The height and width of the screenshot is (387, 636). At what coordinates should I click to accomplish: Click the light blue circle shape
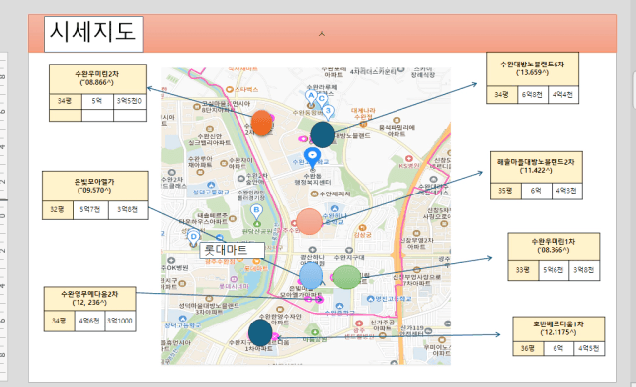pyautogui.click(x=311, y=276)
